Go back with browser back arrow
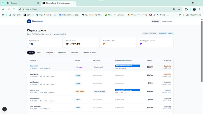The image size is (203, 114). click(3, 9)
